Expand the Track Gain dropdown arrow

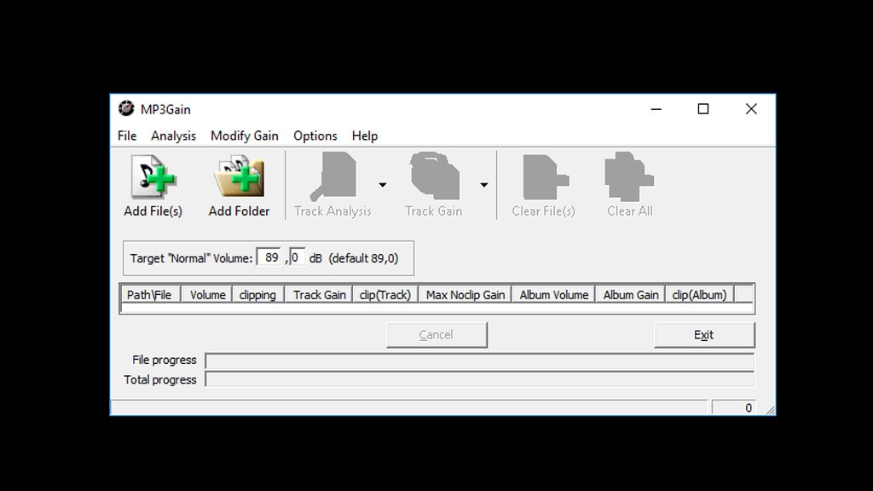pyautogui.click(x=484, y=185)
